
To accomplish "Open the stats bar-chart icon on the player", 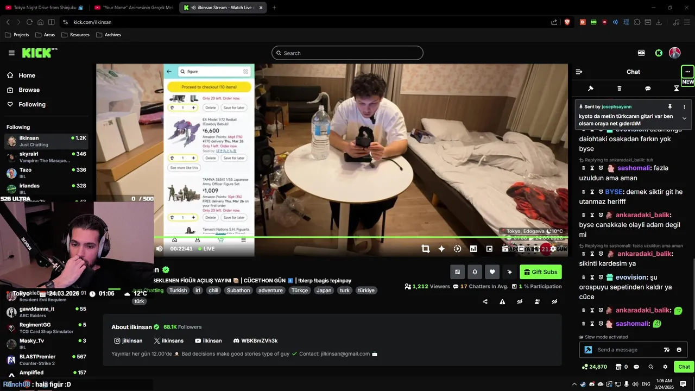I will [473, 249].
